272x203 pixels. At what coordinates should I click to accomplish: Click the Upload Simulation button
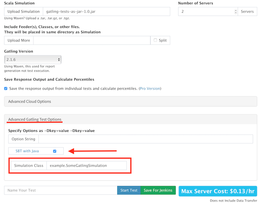coord(24,12)
